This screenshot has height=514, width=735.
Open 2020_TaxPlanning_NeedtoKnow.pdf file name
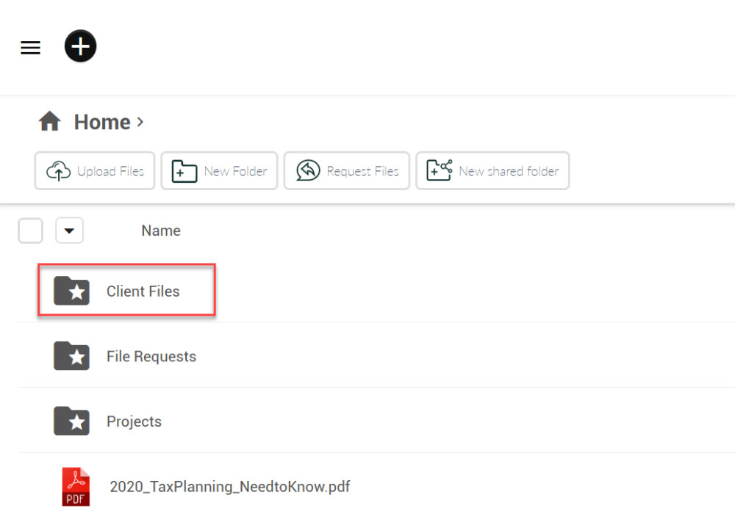point(229,486)
